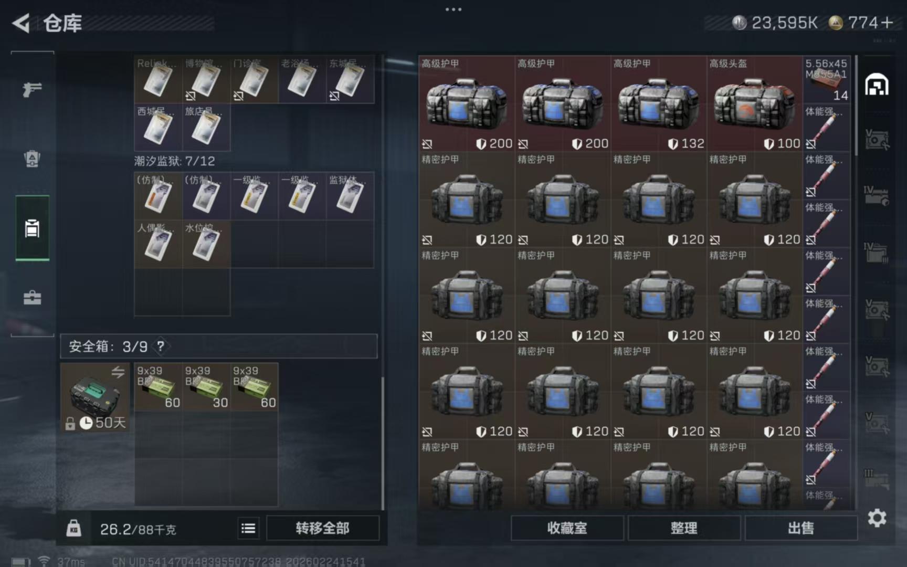Select the 高级护甲 with durability 132
This screenshot has height=567, width=907.
point(659,103)
